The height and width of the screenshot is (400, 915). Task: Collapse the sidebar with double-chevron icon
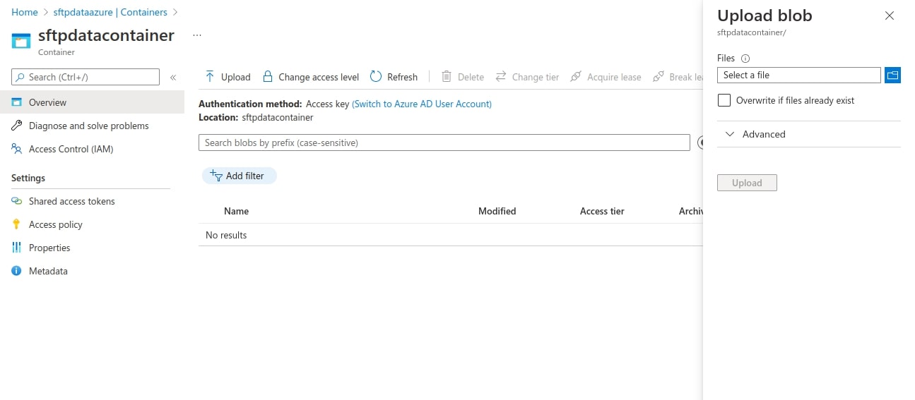coord(173,77)
